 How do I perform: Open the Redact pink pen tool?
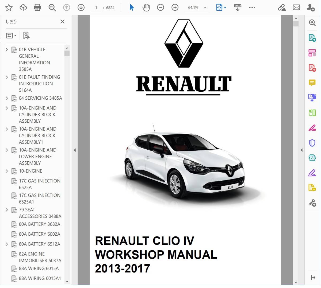[312, 128]
